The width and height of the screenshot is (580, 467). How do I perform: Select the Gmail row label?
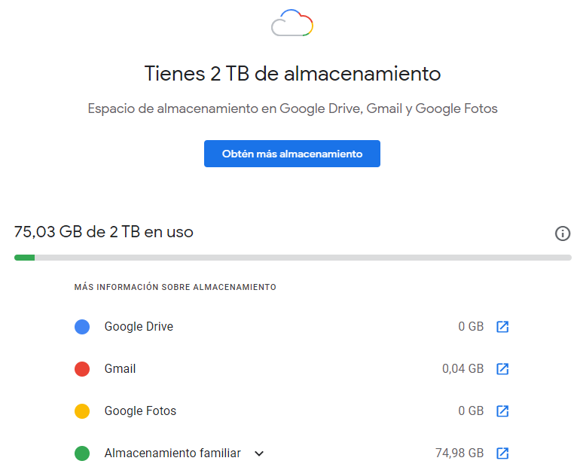(x=120, y=369)
